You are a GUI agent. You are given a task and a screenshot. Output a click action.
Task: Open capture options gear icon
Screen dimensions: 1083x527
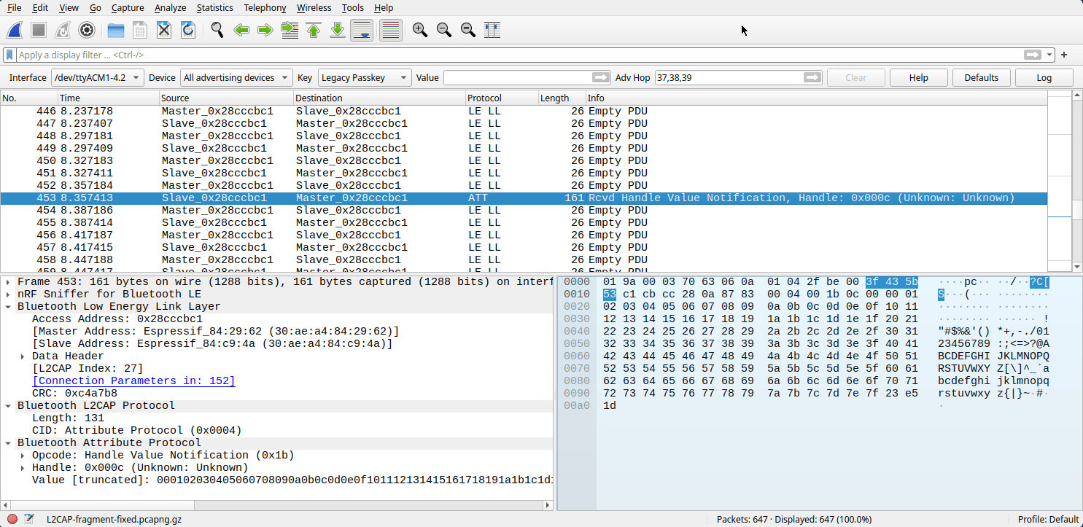(x=87, y=30)
